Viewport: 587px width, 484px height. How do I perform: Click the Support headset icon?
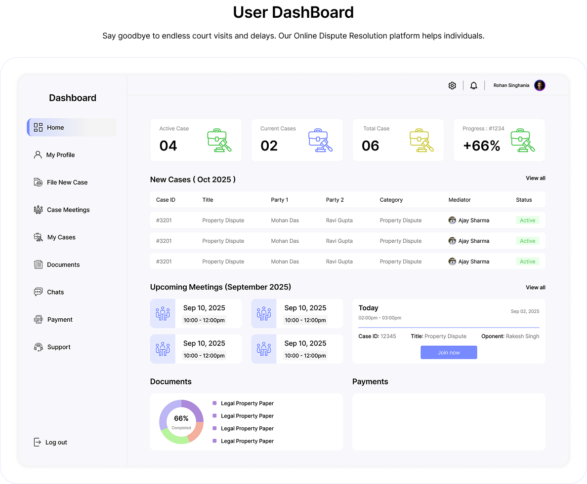pos(38,347)
